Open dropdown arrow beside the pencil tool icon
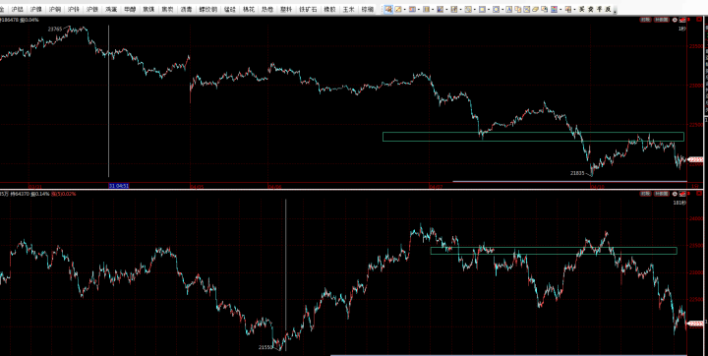The height and width of the screenshot is (356, 708). point(405,10)
